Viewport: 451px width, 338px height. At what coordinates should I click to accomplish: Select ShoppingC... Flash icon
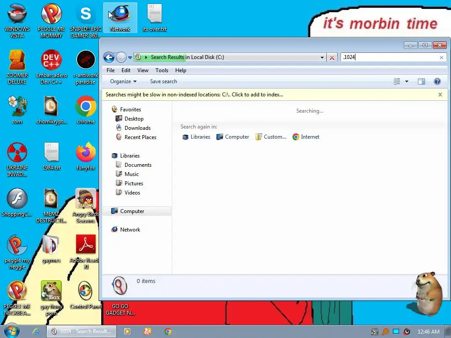[17, 202]
